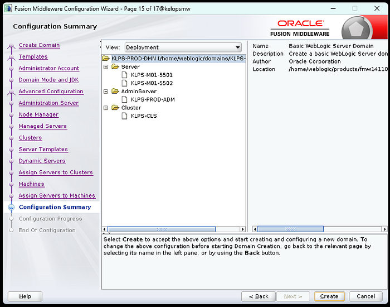Click the document icon beside KLPS-CLS

pyautogui.click(x=124, y=116)
